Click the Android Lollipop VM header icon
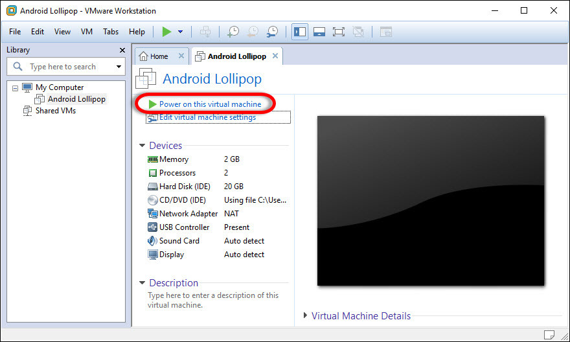 click(x=146, y=78)
